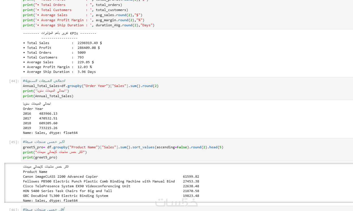The width and height of the screenshot is (353, 211).
Task: Click the Total Sales 2296919.49 output line
Action: point(62,43)
